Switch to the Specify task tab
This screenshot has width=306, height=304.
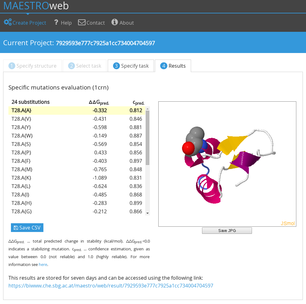coord(131,66)
